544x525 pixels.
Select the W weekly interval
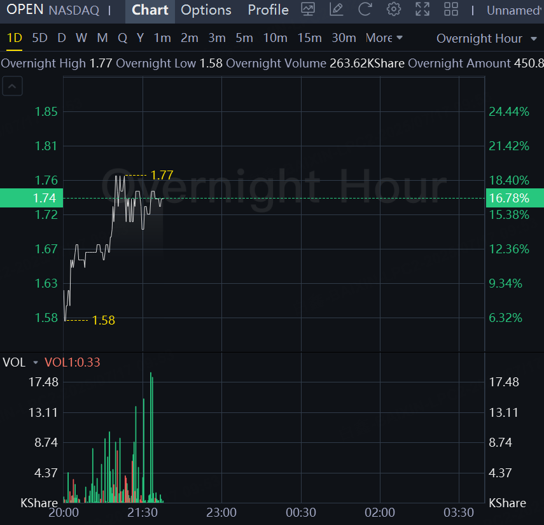(81, 38)
